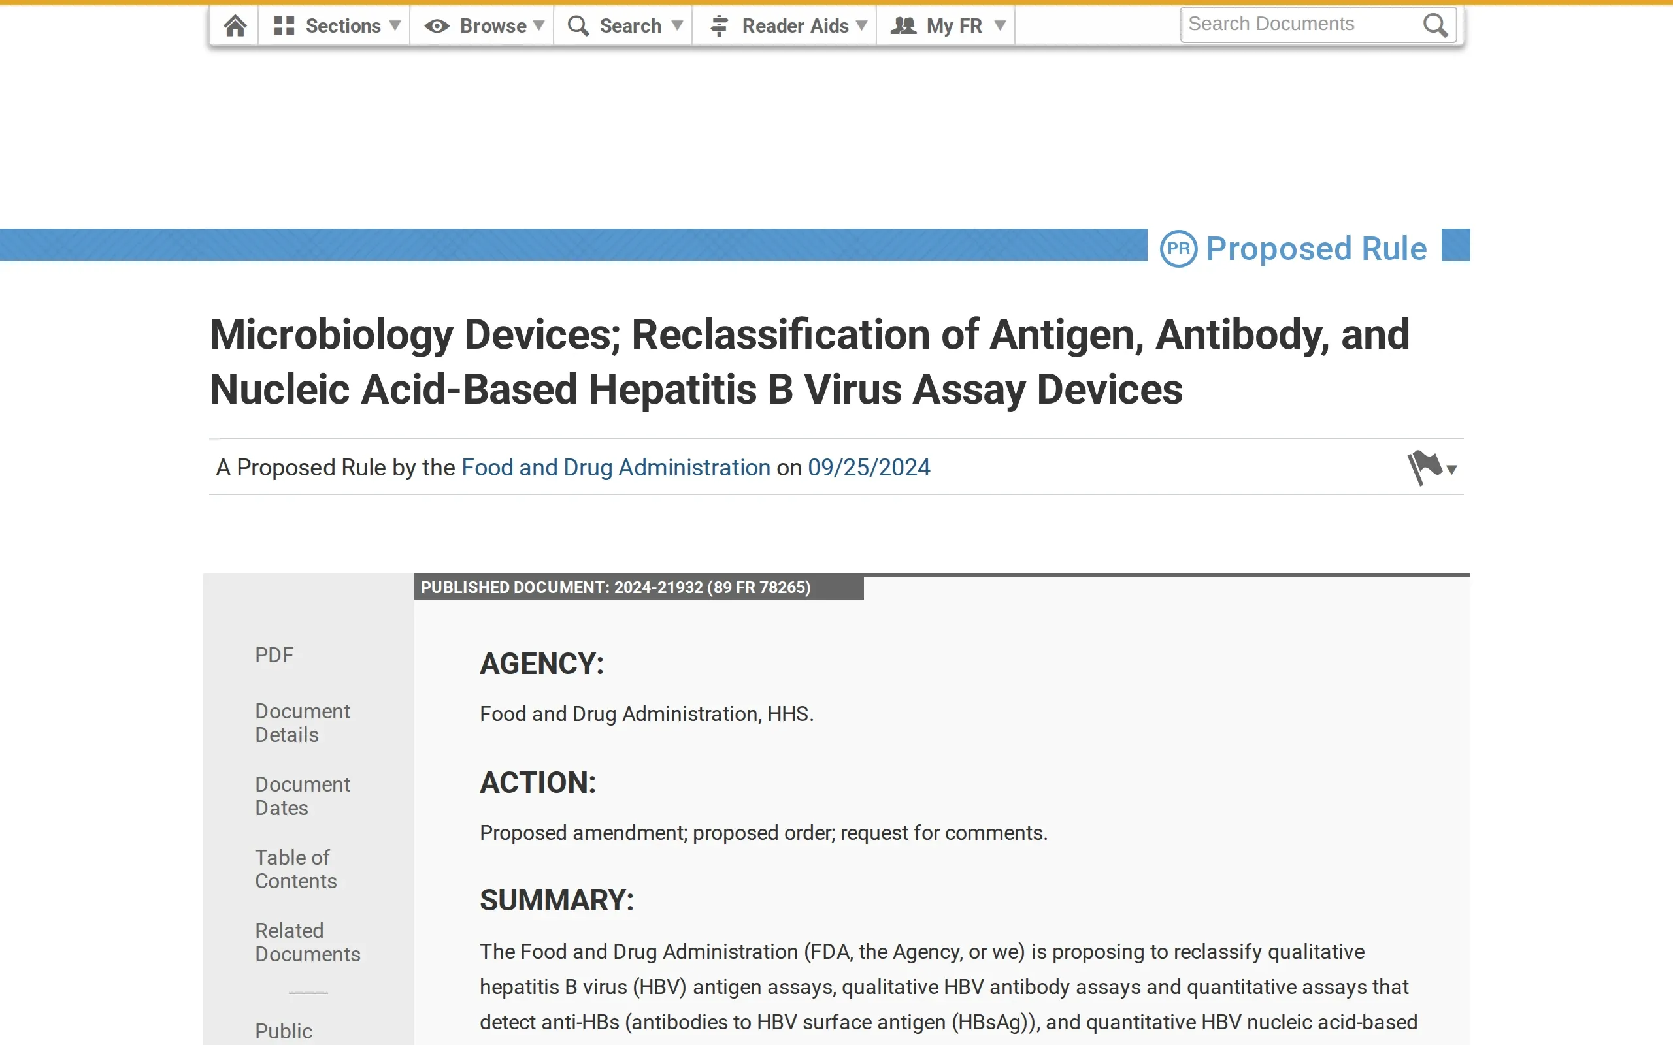This screenshot has width=1673, height=1045.
Task: Expand the Search dropdown arrow
Action: click(x=678, y=25)
